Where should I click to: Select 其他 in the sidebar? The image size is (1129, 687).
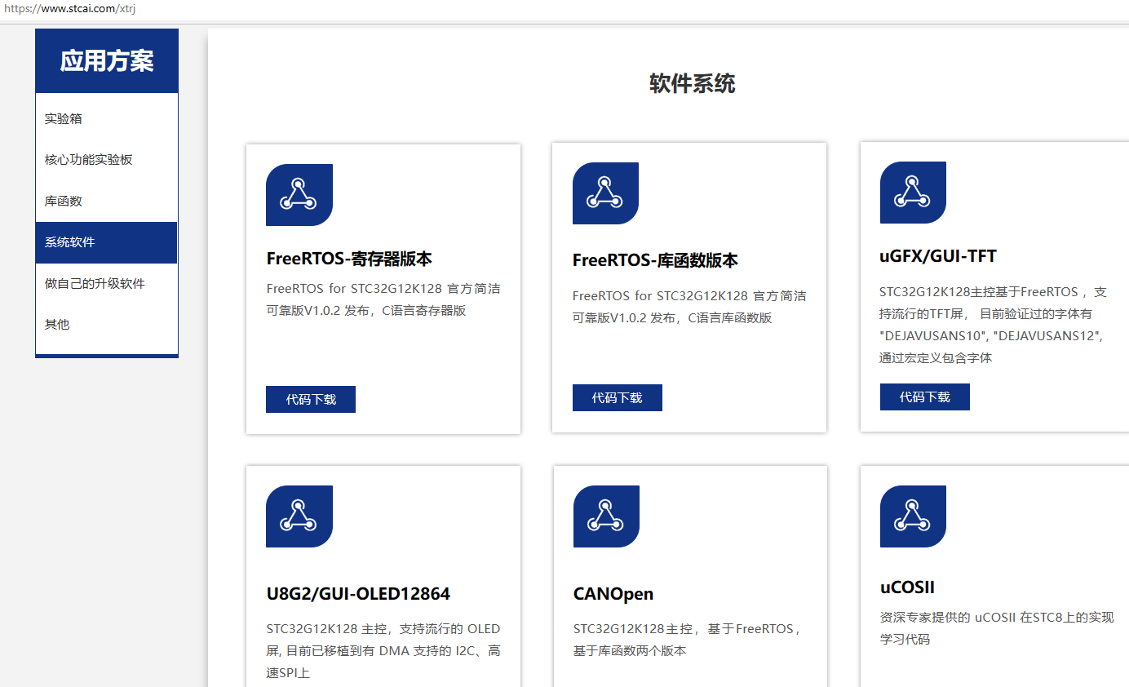(x=106, y=324)
